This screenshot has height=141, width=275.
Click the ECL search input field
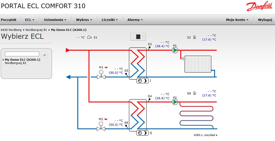pos(22,54)
